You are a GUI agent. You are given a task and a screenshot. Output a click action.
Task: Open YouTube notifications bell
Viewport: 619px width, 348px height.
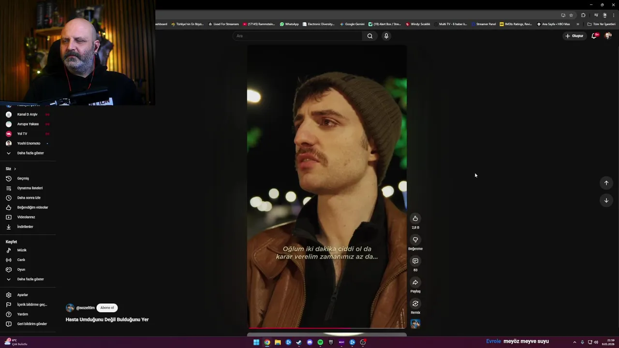tap(594, 36)
